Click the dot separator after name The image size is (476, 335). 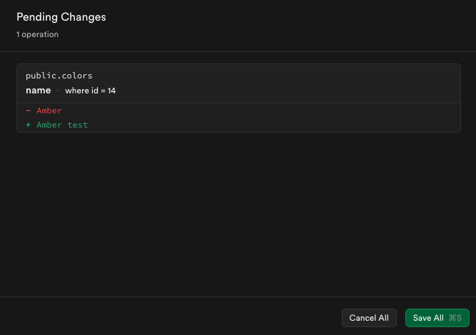(58, 91)
